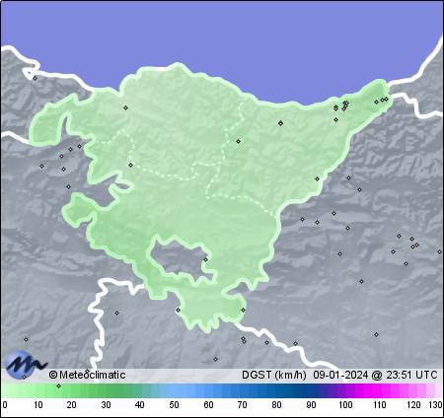Click the DGST (km/h) label
Viewport: 444px width, 418px height.
274,375
